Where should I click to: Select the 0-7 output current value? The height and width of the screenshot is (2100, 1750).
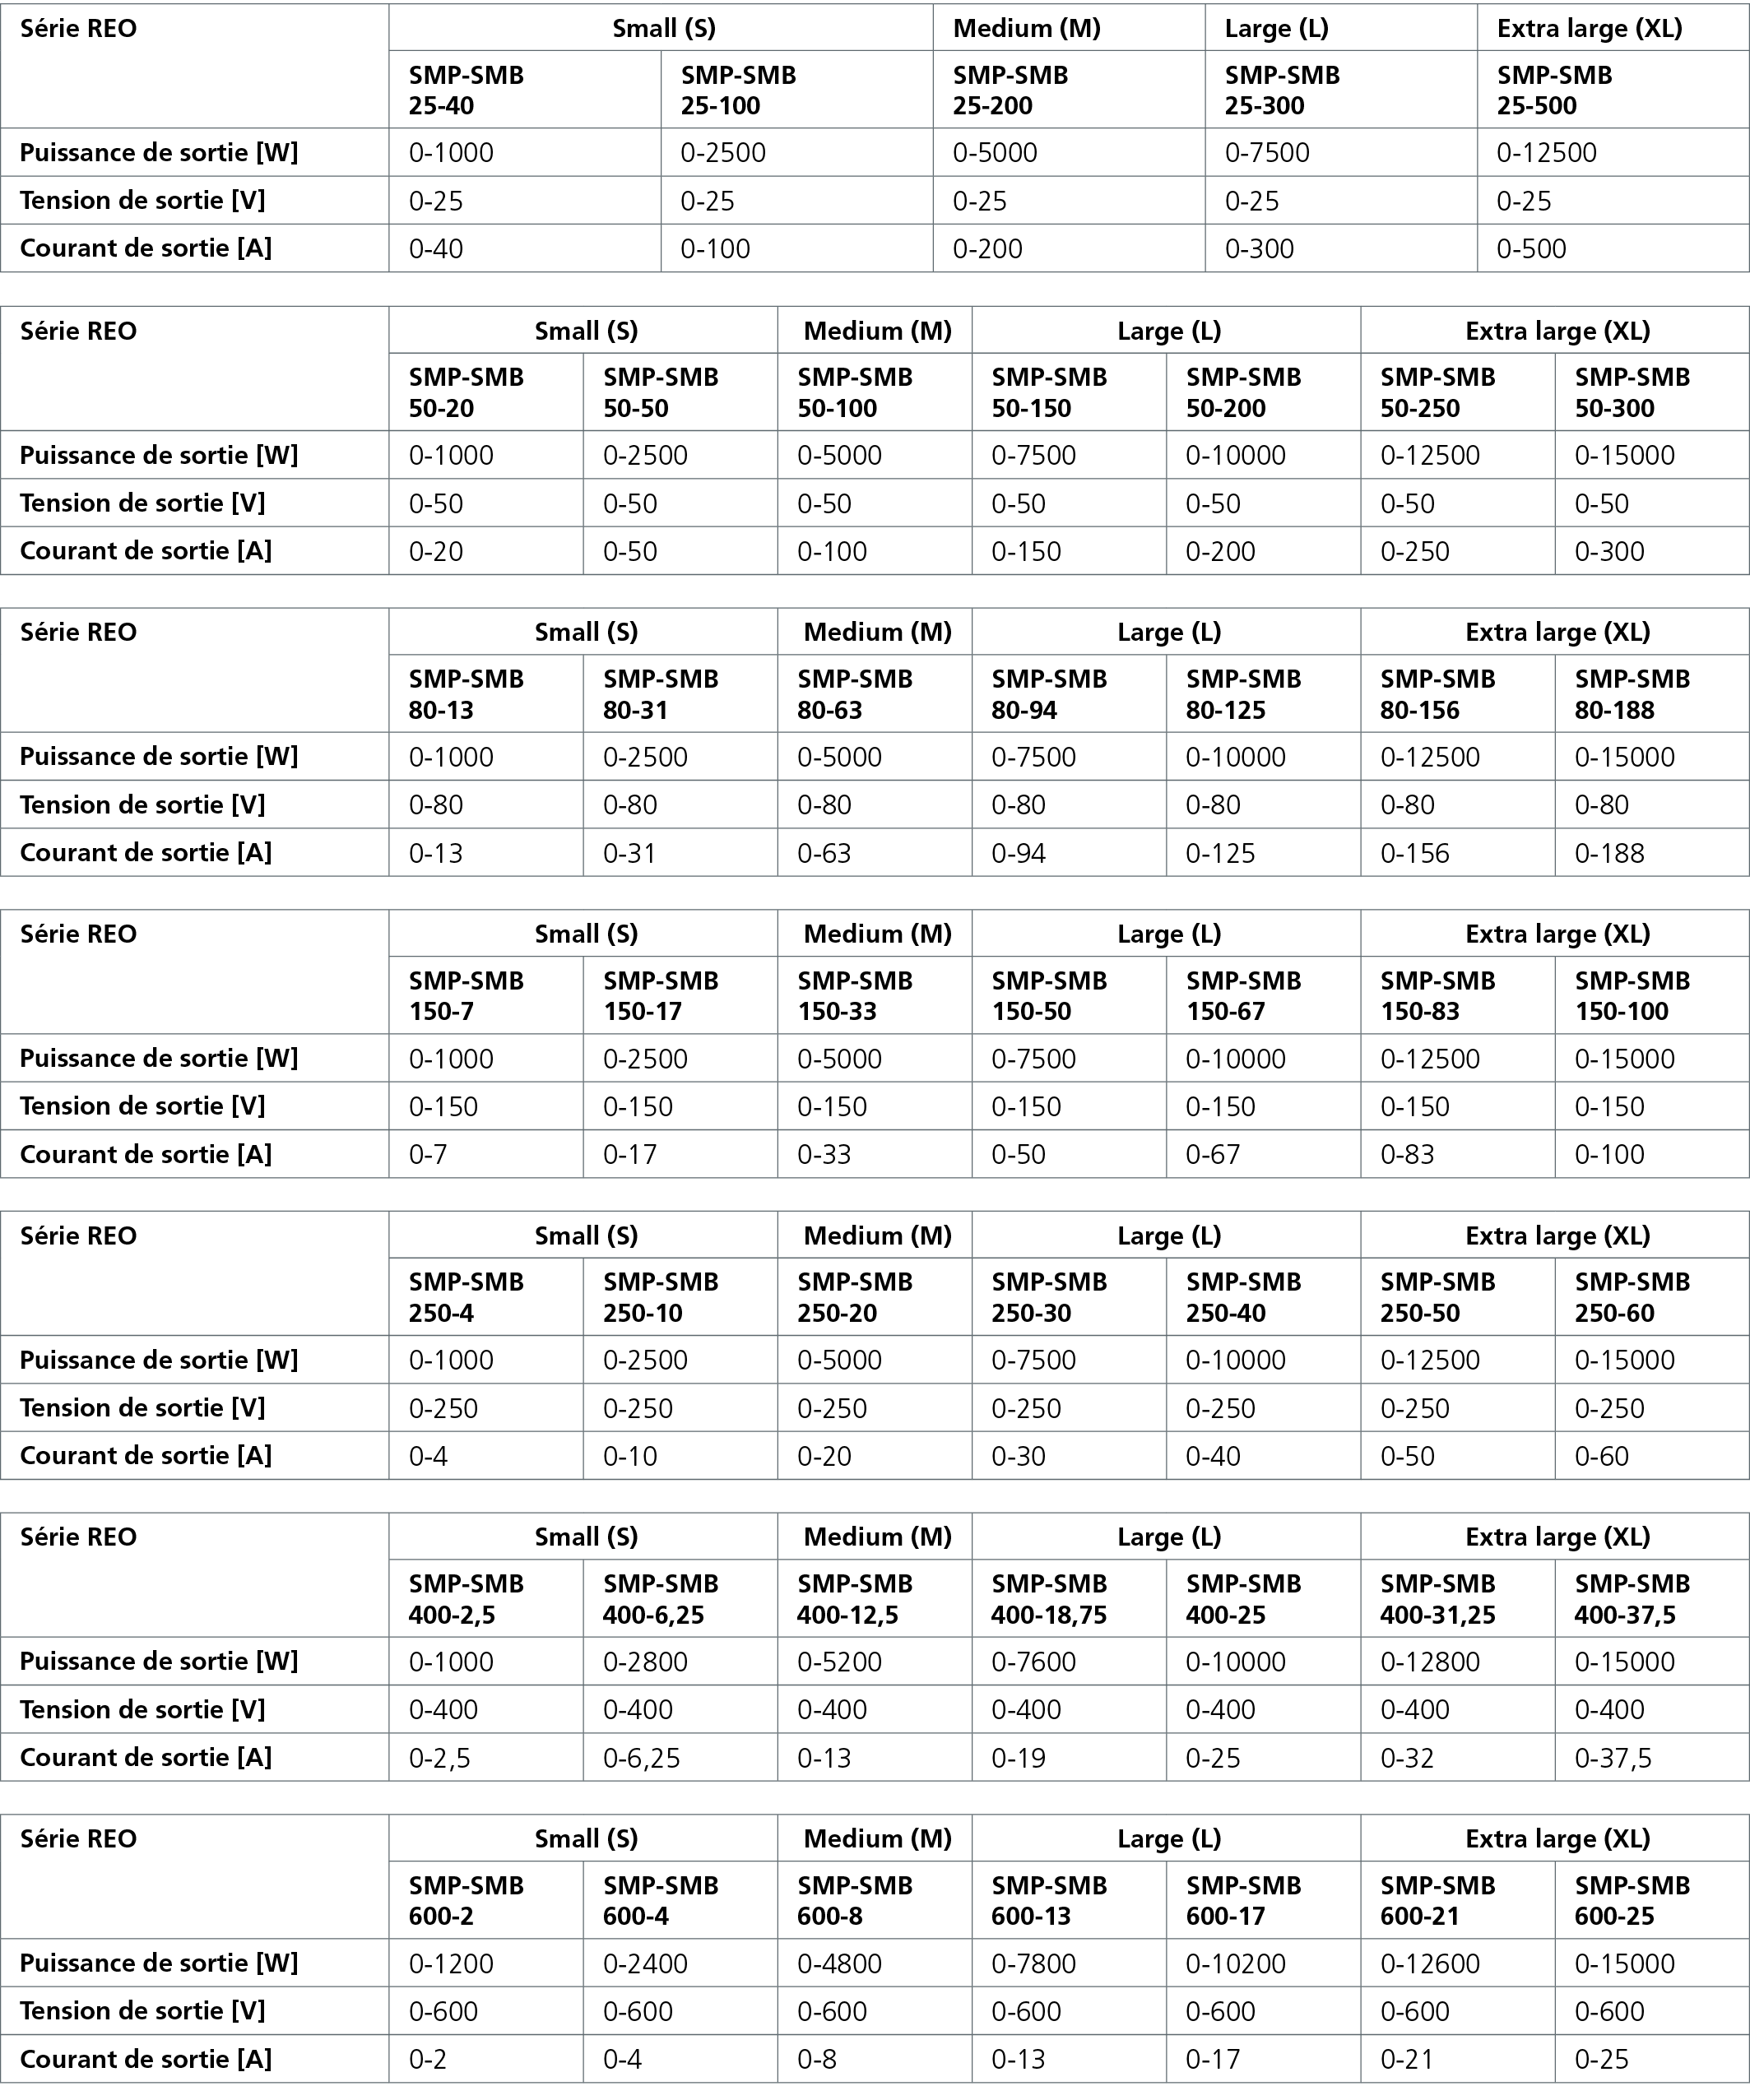click(x=428, y=1154)
